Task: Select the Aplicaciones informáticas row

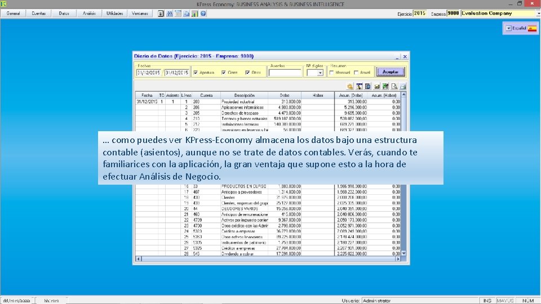Action: [x=268, y=108]
